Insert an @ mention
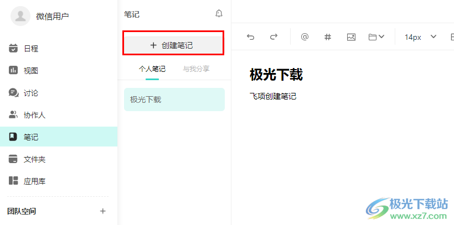The image size is (454, 225). [x=305, y=37]
